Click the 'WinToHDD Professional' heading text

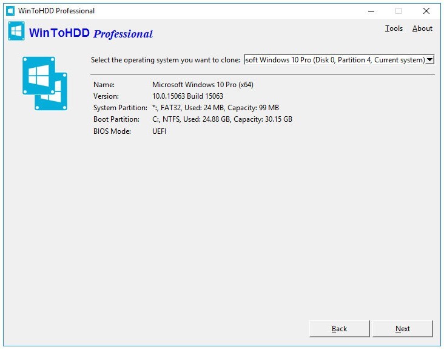click(90, 33)
